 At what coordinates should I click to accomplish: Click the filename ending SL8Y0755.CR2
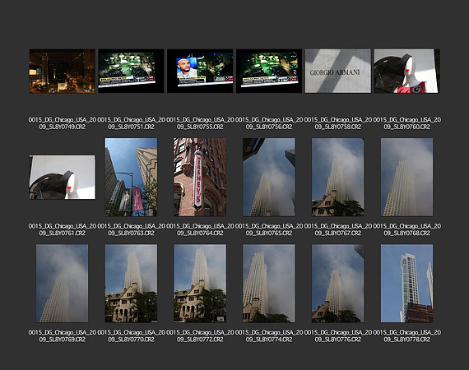[200, 123]
